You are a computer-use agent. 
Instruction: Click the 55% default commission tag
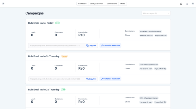149,65
